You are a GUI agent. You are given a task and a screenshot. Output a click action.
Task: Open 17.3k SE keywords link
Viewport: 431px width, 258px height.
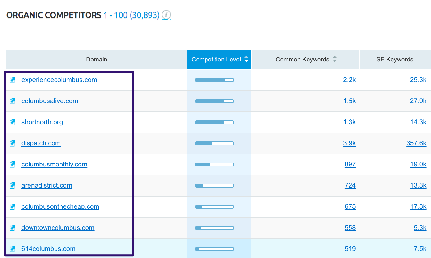click(418, 206)
